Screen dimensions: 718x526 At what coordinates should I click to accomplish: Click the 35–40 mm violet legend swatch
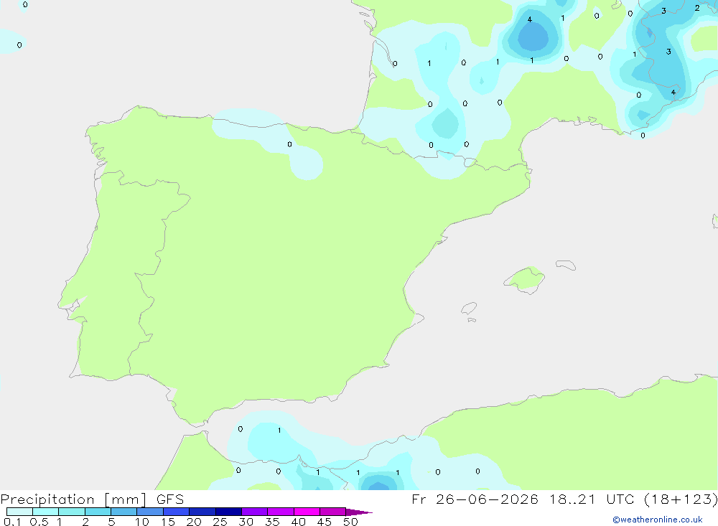280,512
